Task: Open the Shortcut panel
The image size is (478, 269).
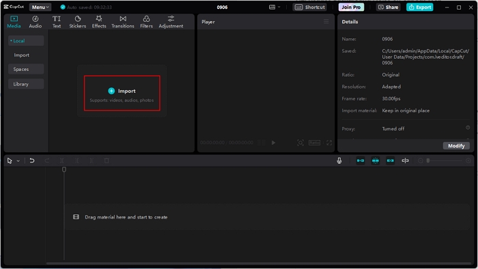Action: [x=310, y=7]
